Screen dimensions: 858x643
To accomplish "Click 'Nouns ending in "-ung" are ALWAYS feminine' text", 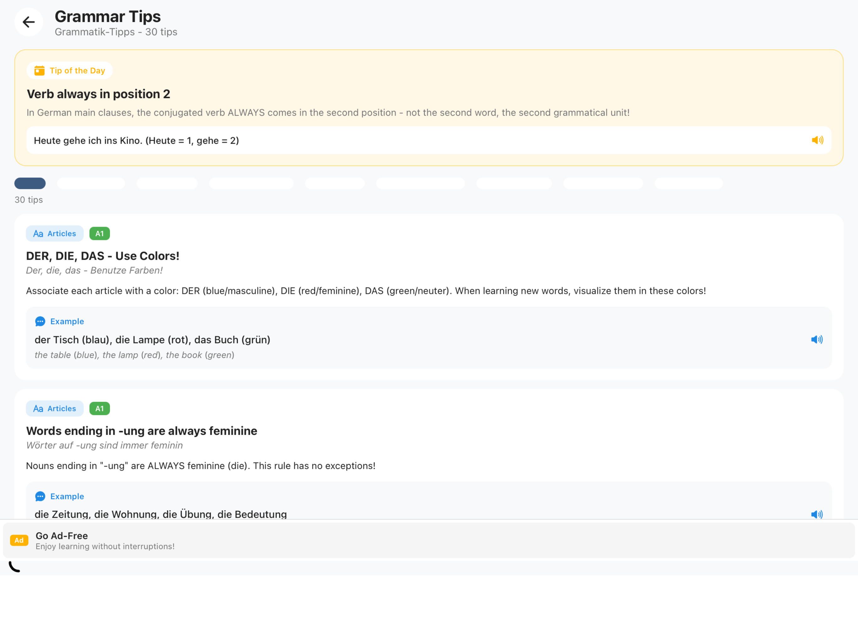I will [201, 466].
